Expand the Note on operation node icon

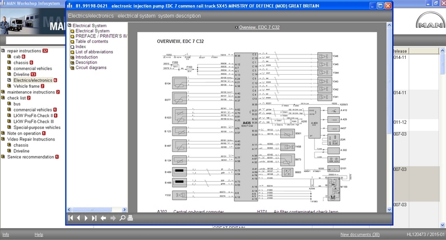point(3,133)
